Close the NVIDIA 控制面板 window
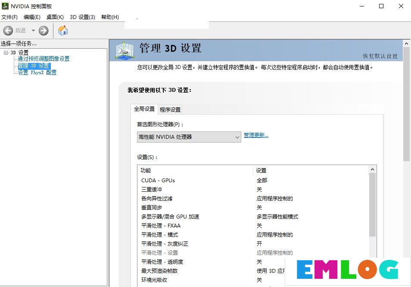Screen dimensions: 411x287 [x=401, y=6]
